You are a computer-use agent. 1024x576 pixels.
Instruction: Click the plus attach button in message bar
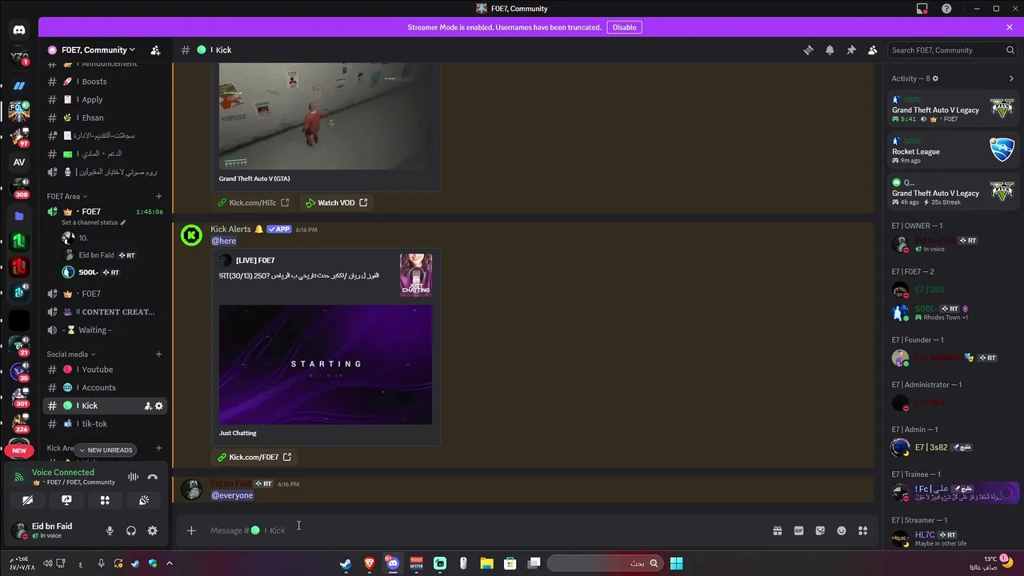pyautogui.click(x=191, y=530)
